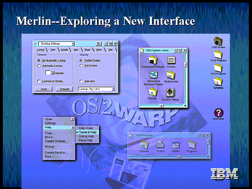Open the Drives icon

click(171, 60)
